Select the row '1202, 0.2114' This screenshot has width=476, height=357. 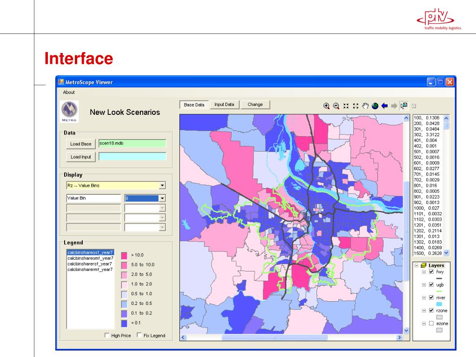pos(428,231)
